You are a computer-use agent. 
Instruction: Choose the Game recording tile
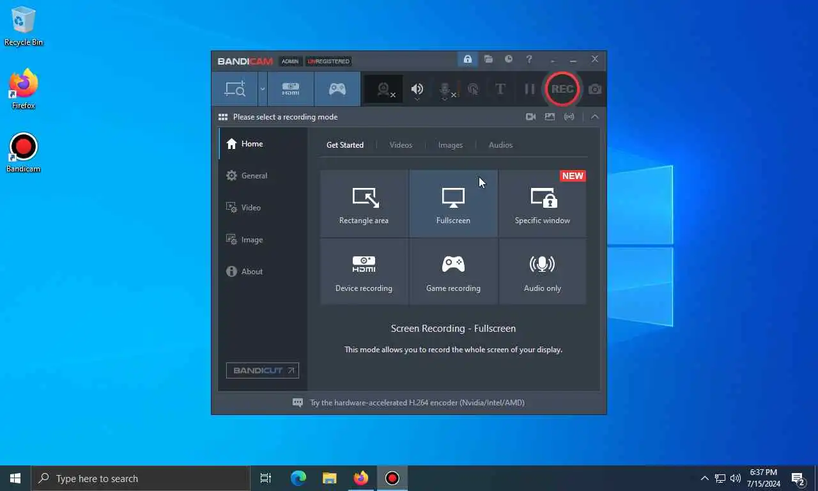(453, 272)
